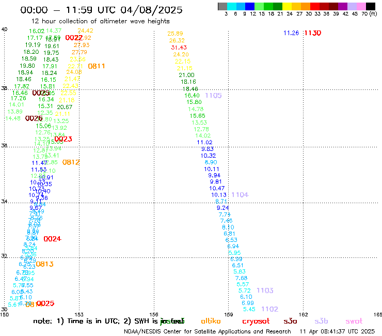382x336 pixels.
Task: Click the red 31.43 wave height
Action: [x=179, y=48]
